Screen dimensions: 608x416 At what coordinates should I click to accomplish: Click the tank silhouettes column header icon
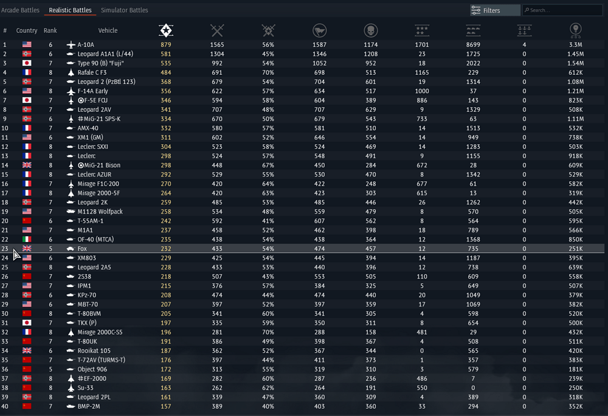coord(472,30)
